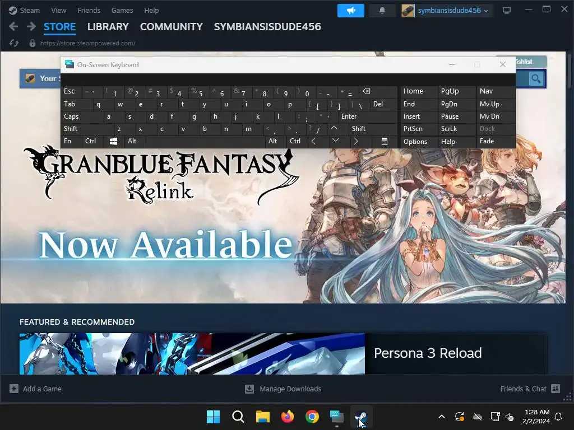This screenshot has height=430, width=574.
Task: Open Windows Search from the taskbar
Action: 238,417
